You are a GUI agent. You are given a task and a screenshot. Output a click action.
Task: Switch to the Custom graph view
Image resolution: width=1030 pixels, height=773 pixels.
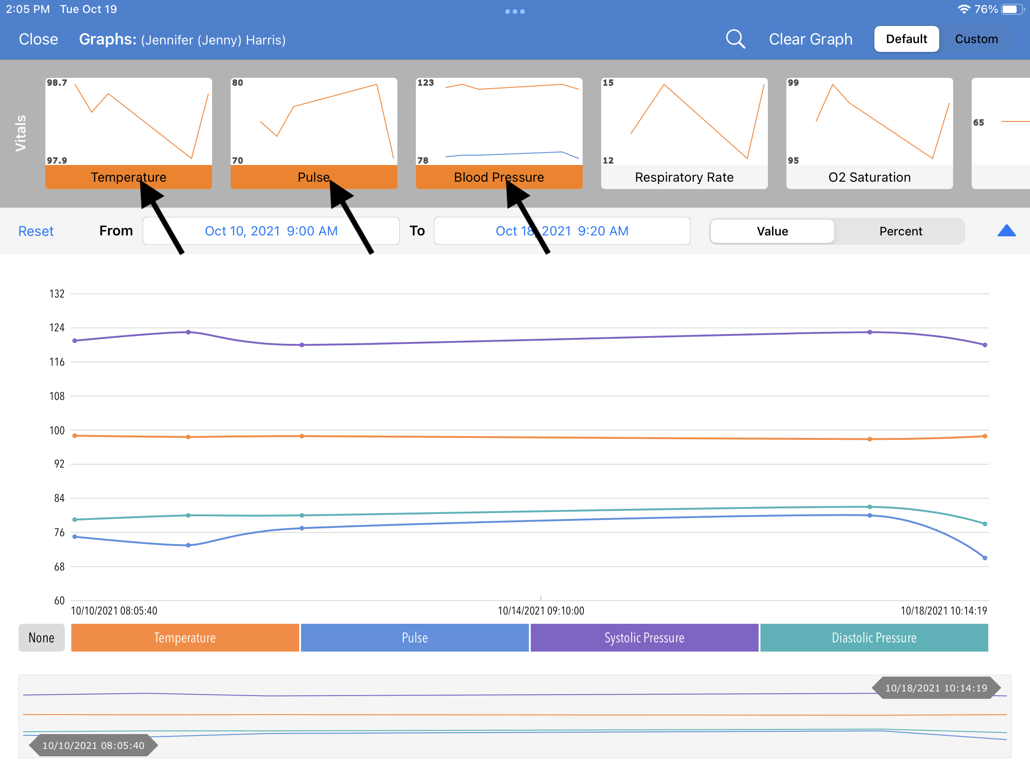(x=976, y=39)
